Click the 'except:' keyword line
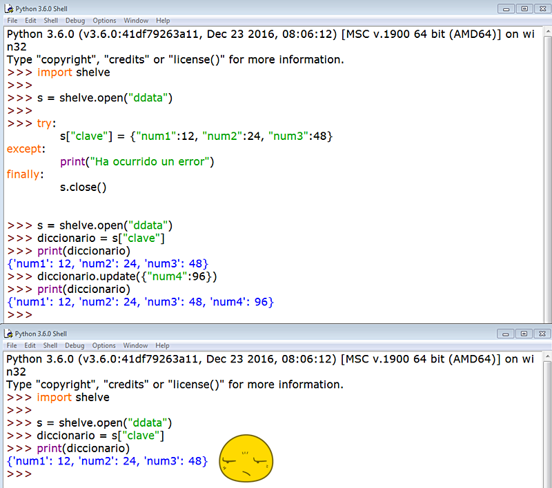 [x=26, y=149]
